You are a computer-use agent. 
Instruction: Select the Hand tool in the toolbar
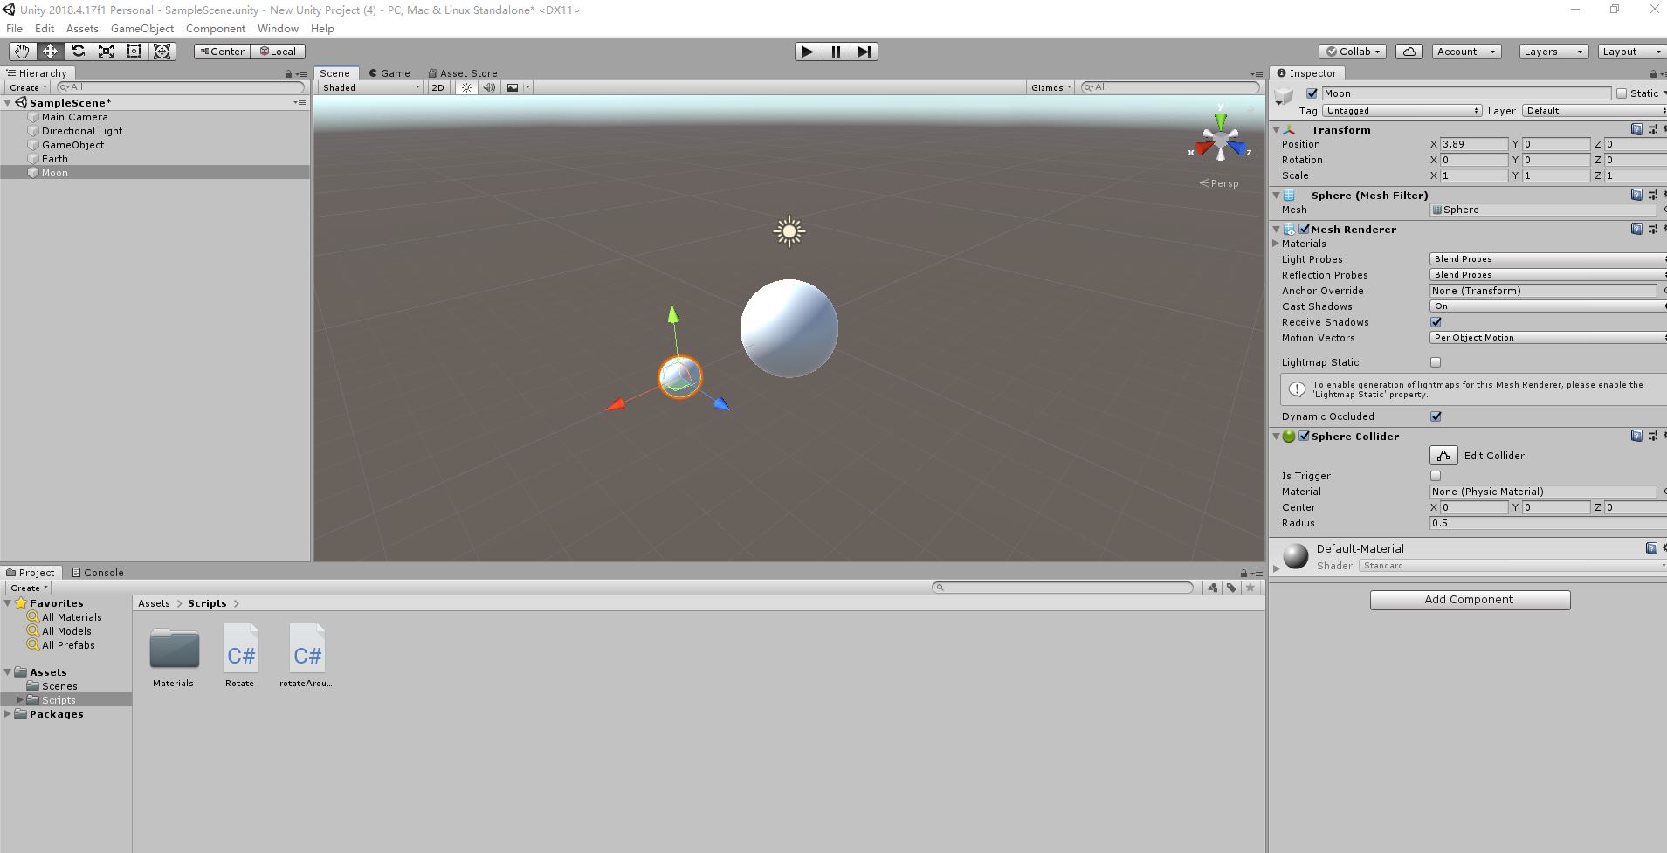click(21, 51)
